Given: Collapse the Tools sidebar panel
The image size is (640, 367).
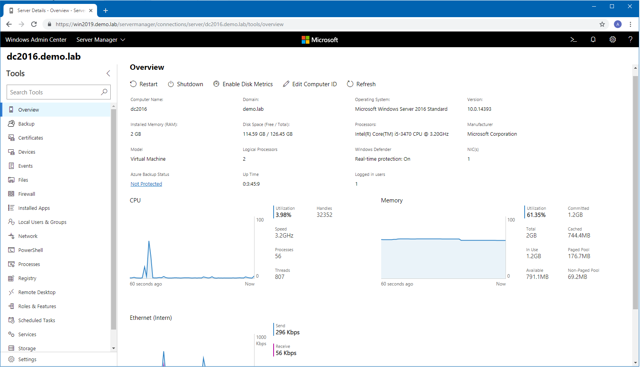Looking at the screenshot, I should click(108, 73).
